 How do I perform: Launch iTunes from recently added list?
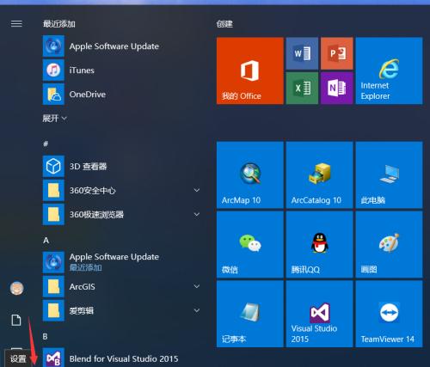(122, 70)
